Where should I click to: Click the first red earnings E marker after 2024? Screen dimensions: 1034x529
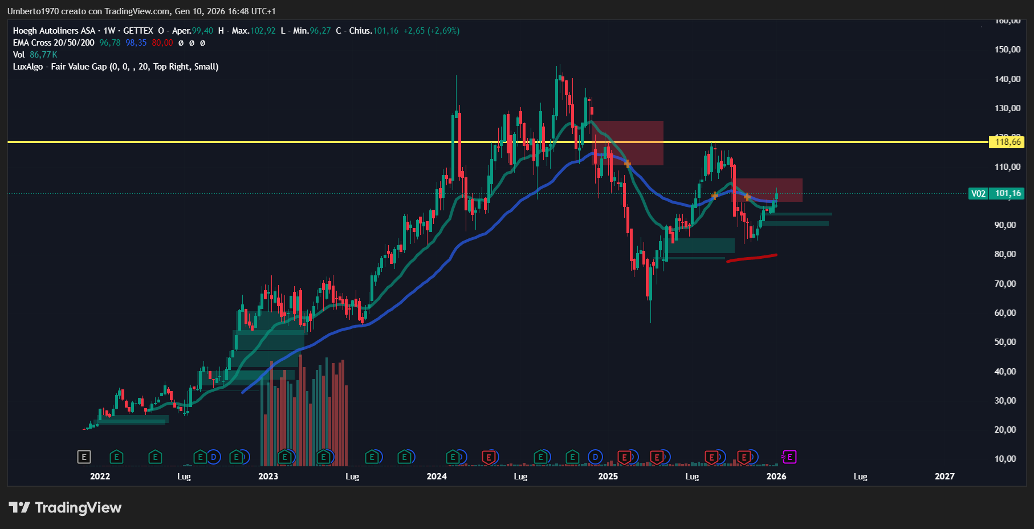pos(488,457)
